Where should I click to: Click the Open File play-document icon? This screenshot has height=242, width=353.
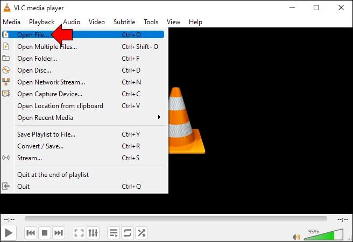pos(6,34)
